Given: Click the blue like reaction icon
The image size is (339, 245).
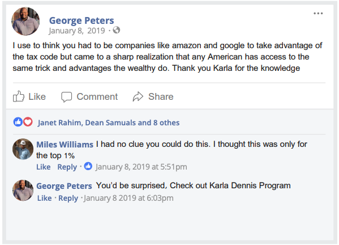Looking at the screenshot, I should tap(18, 122).
